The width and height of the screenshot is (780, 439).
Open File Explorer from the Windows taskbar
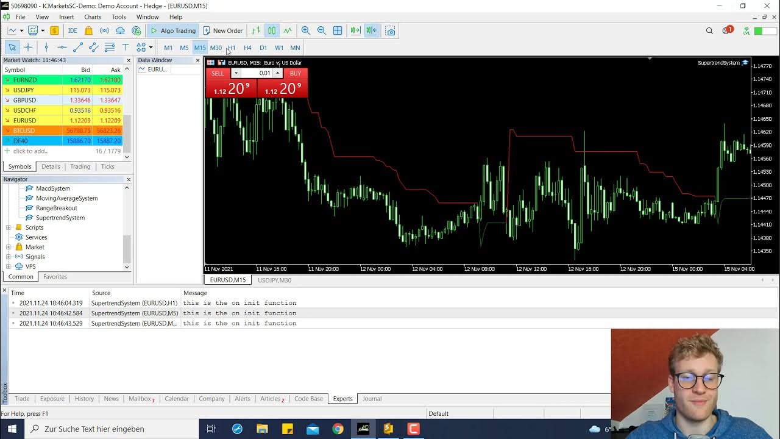coord(262,429)
